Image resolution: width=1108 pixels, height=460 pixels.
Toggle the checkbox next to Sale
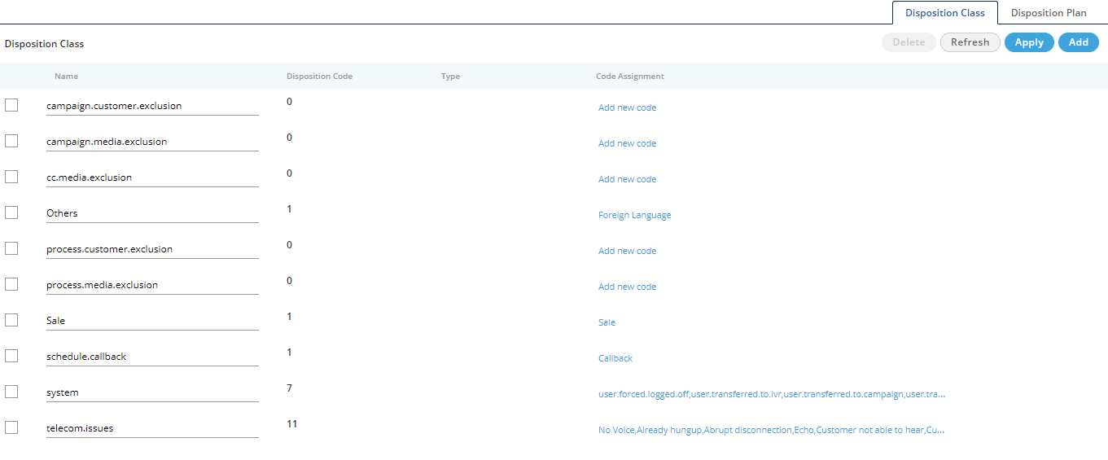click(11, 320)
